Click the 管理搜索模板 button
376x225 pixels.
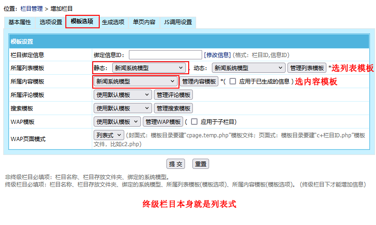point(173,109)
